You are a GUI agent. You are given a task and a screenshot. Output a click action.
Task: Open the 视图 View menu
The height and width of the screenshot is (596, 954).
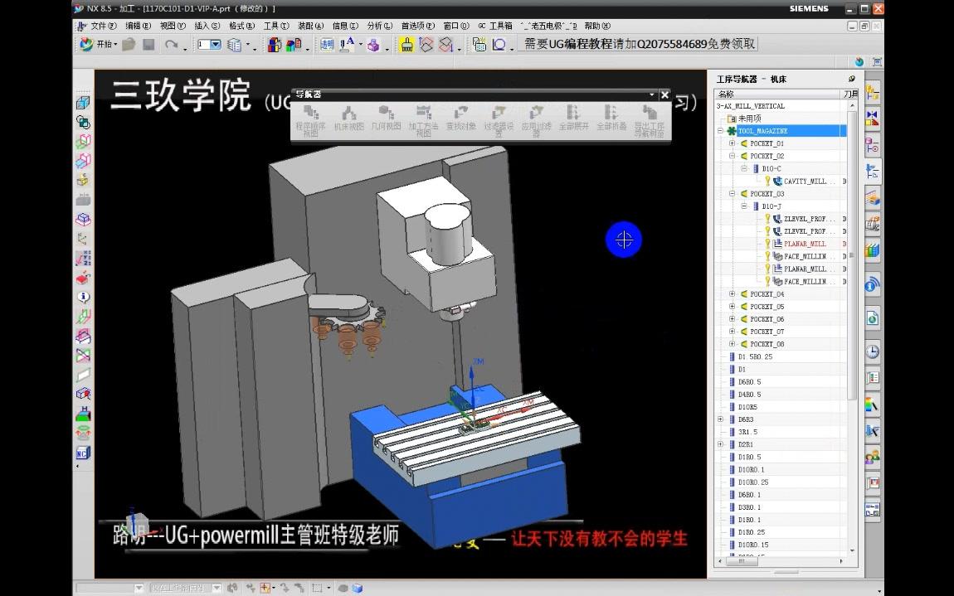(173, 26)
